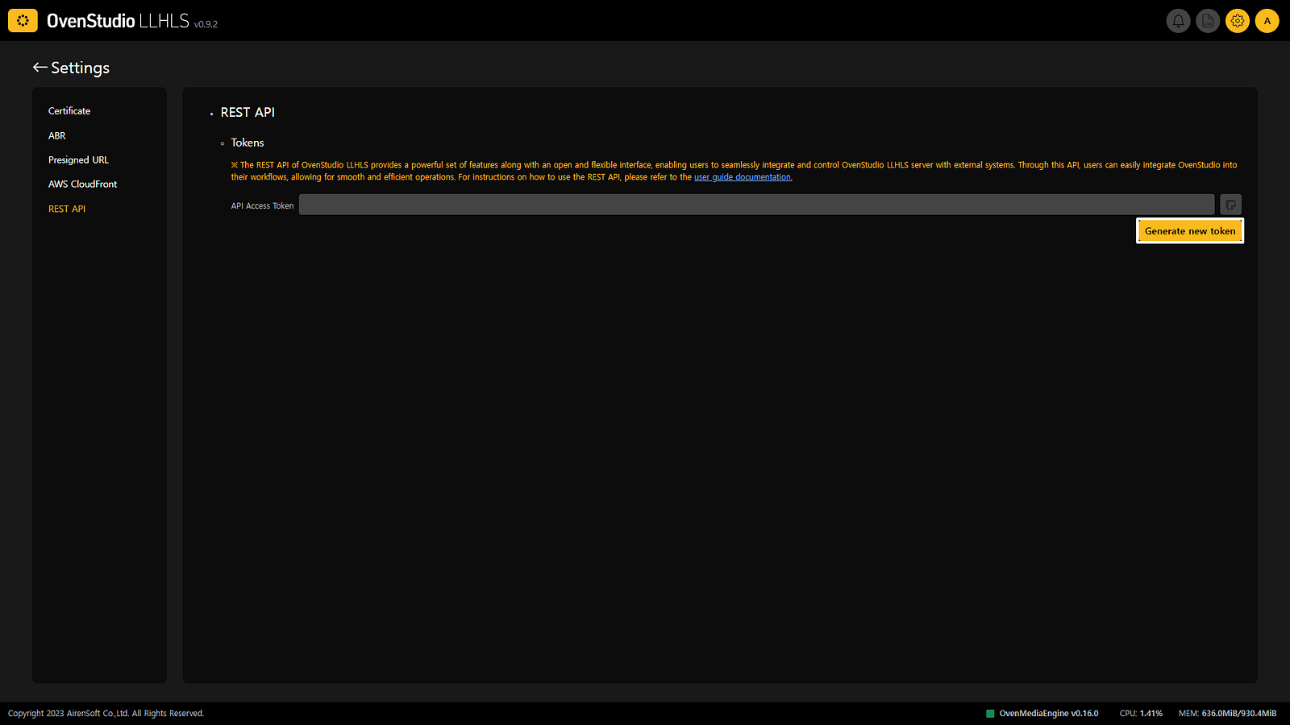
Task: Switch to Presigned URL settings
Action: coord(78,160)
